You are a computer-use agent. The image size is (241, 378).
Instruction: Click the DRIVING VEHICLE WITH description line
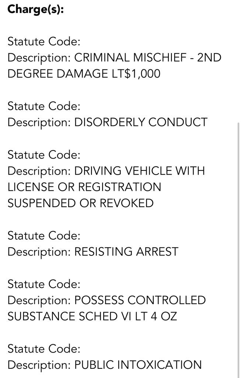click(x=106, y=171)
